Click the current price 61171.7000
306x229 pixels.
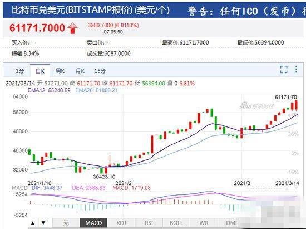[37, 28]
